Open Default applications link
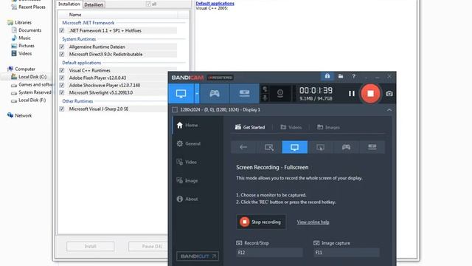Viewport: 472px width, 266px height. (215, 3)
